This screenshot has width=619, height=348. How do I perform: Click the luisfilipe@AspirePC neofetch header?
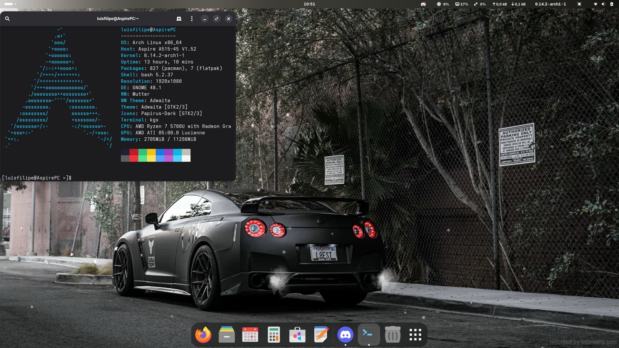click(x=148, y=30)
